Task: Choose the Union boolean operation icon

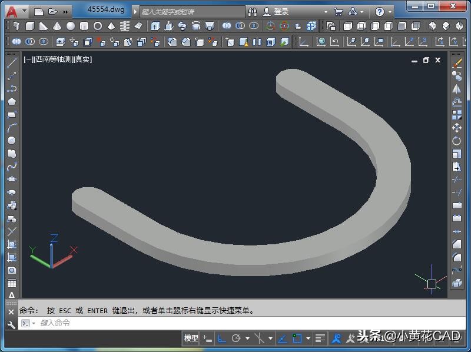Action: pyautogui.click(x=227, y=26)
